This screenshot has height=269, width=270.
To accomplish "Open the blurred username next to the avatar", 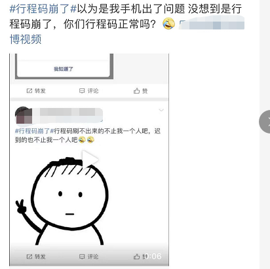I will (x=71, y=115).
